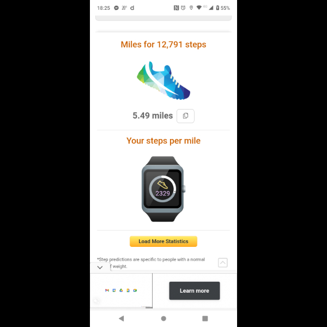Click the scroll-to-top arrow icon
Viewport: 327px width, 327px height.
coord(222,263)
